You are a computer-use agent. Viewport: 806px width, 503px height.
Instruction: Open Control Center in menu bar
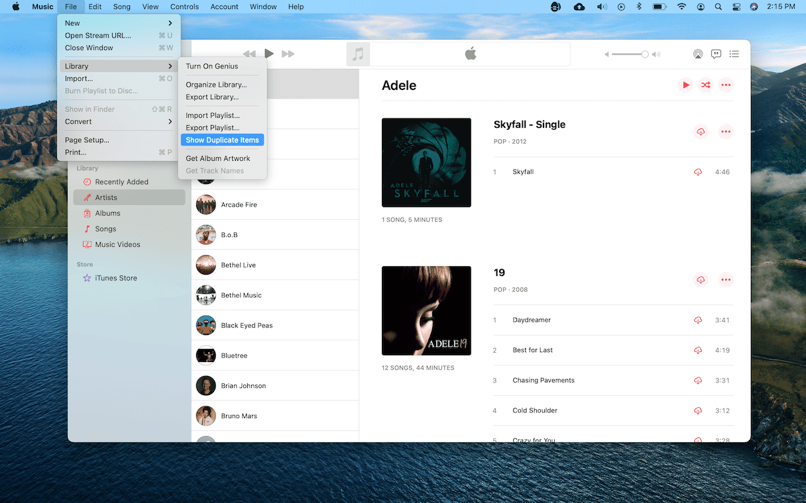(x=736, y=7)
